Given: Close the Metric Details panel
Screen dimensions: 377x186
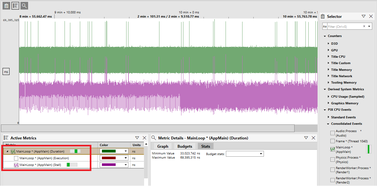Looking at the screenshot, I should (313, 138).
